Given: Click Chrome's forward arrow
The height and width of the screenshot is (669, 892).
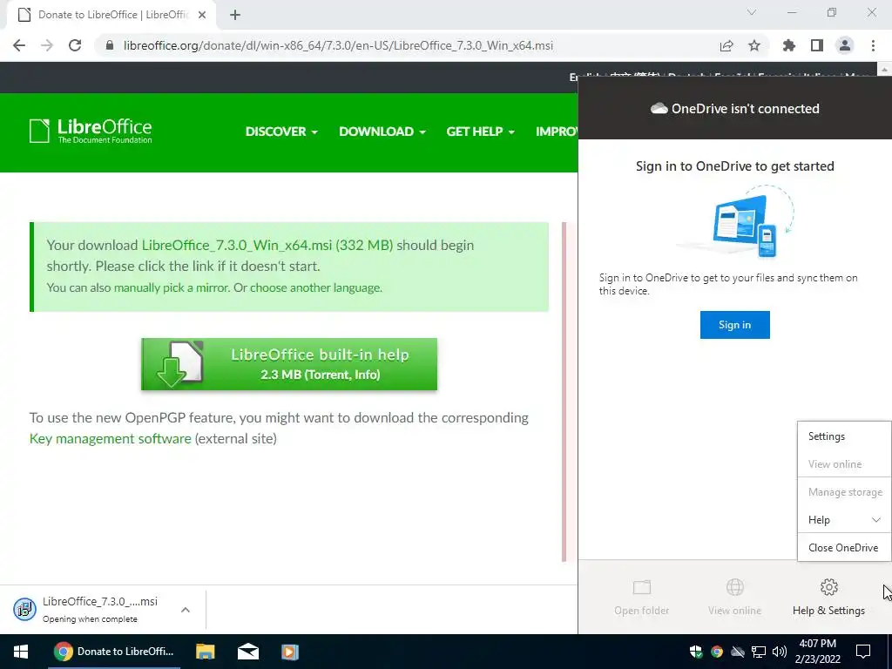Looking at the screenshot, I should 47,45.
